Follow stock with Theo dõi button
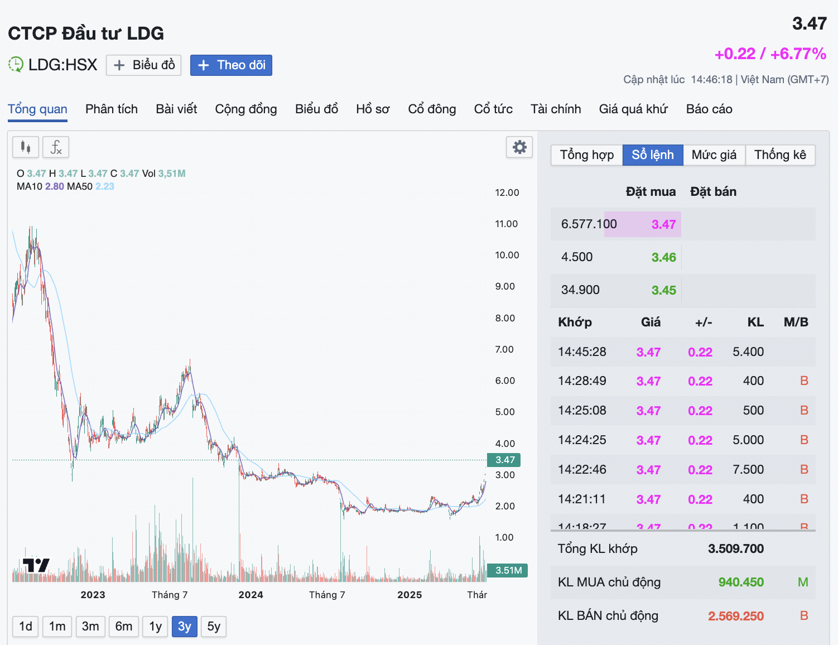This screenshot has width=838, height=645. pos(231,65)
